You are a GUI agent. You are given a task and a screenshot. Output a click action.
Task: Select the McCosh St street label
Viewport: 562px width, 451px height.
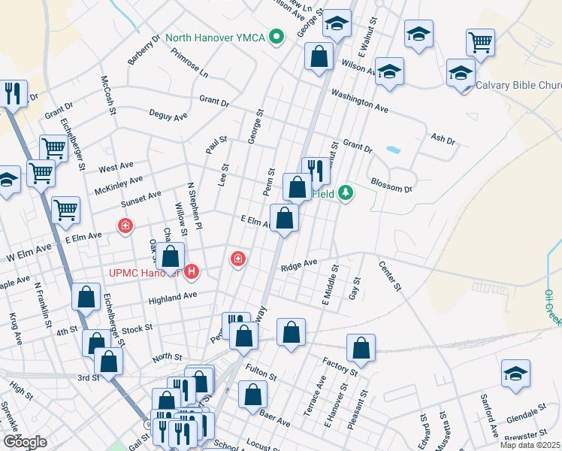(108, 95)
